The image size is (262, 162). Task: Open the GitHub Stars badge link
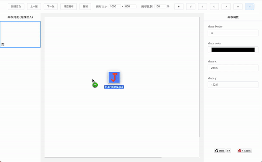pyautogui.click(x=220, y=151)
